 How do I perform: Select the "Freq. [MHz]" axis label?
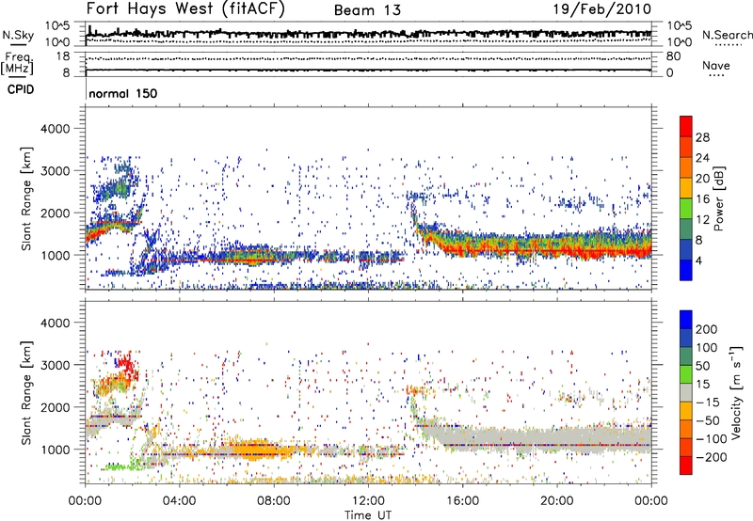tap(17, 64)
